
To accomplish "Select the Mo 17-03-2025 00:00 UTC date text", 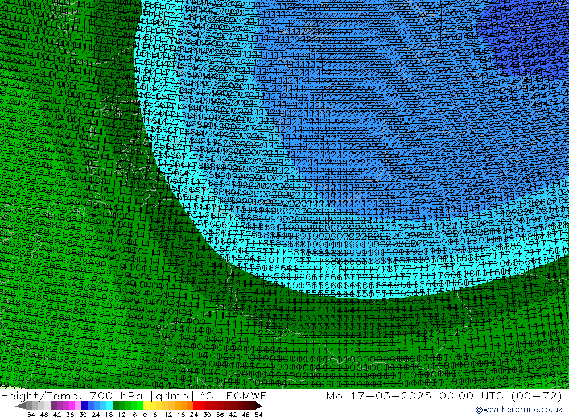I will click(417, 395).
